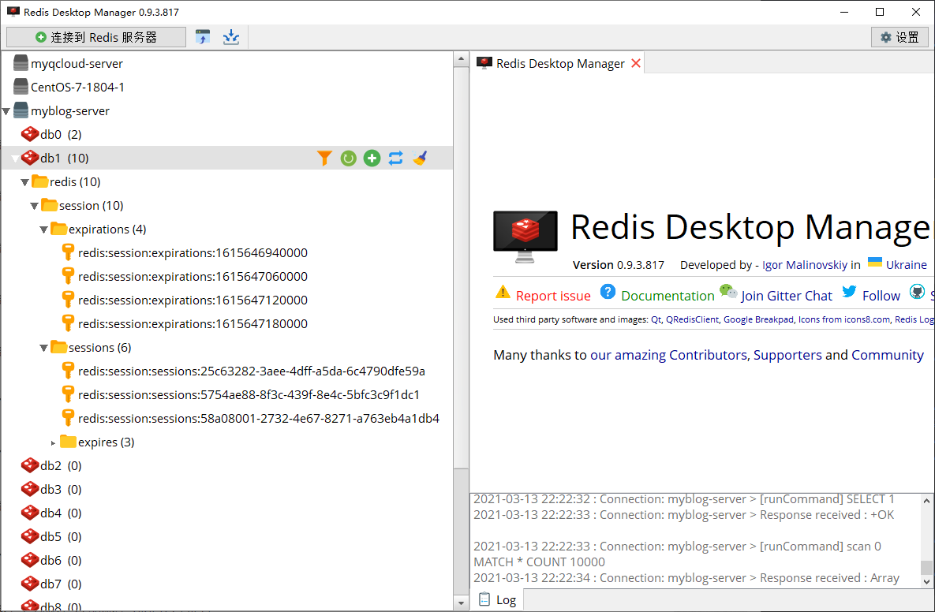This screenshot has width=935, height=612.
Task: Select key sessions:5754ae88-8f3c-439f-8e4c-5bfc3c9f1dc1
Action: pyautogui.click(x=249, y=394)
